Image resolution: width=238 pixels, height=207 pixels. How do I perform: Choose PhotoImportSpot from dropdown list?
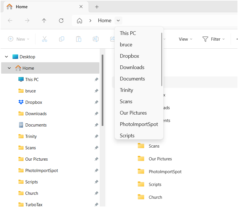click(139, 124)
